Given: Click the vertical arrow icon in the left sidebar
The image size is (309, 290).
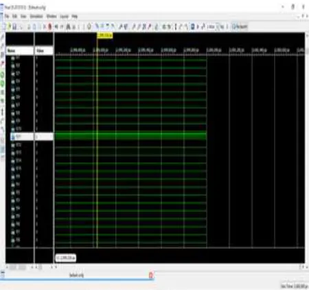Looking at the screenshot, I should [3, 111].
